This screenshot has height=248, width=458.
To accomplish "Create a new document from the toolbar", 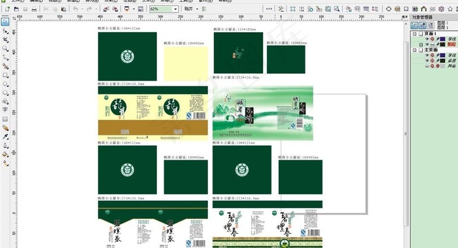I will [8, 9].
